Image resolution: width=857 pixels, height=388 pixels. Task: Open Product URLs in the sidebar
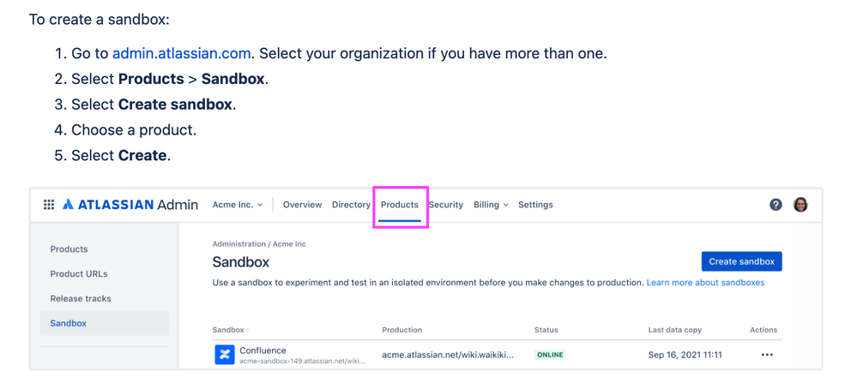tap(79, 273)
